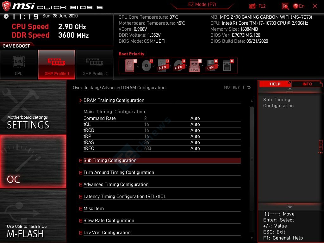Change language via the En globe icon

point(299,6)
